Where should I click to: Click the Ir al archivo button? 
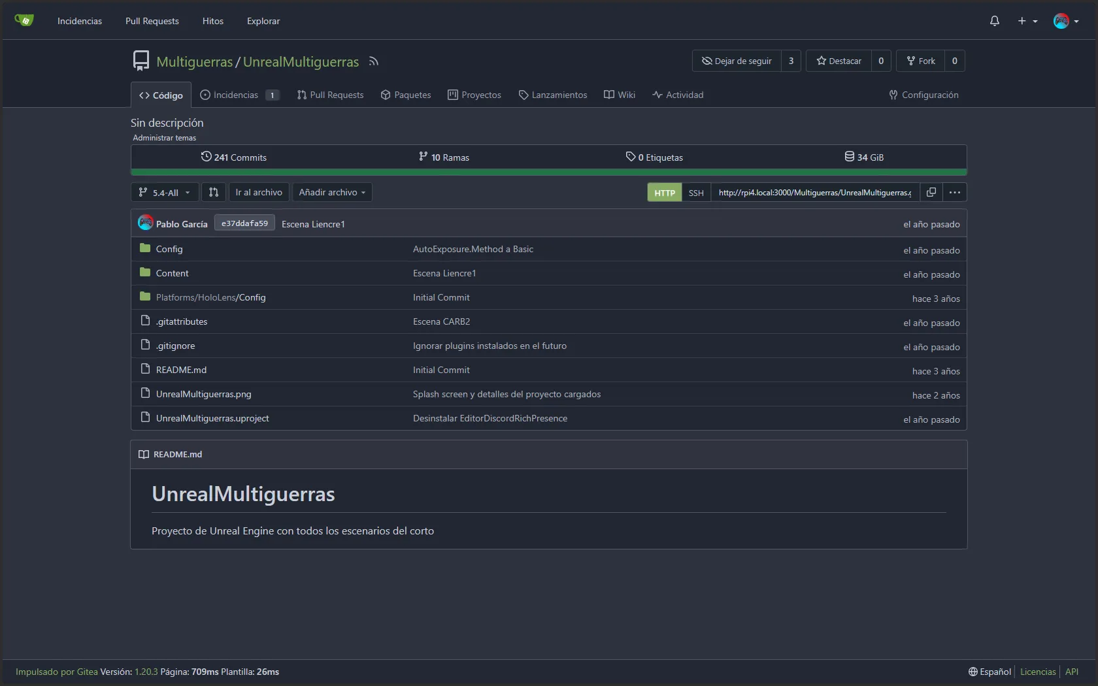[259, 192]
